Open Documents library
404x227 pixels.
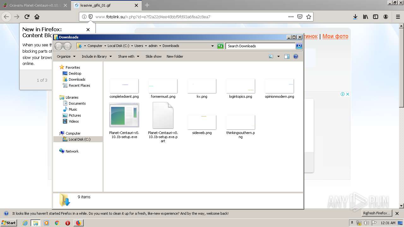click(x=77, y=103)
